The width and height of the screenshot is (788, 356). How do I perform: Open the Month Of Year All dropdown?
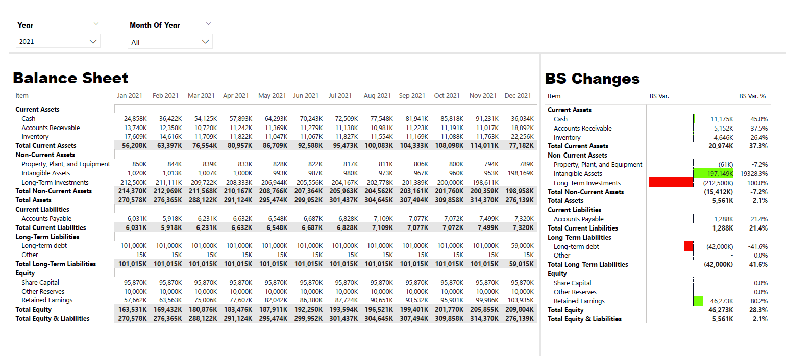[x=170, y=42]
